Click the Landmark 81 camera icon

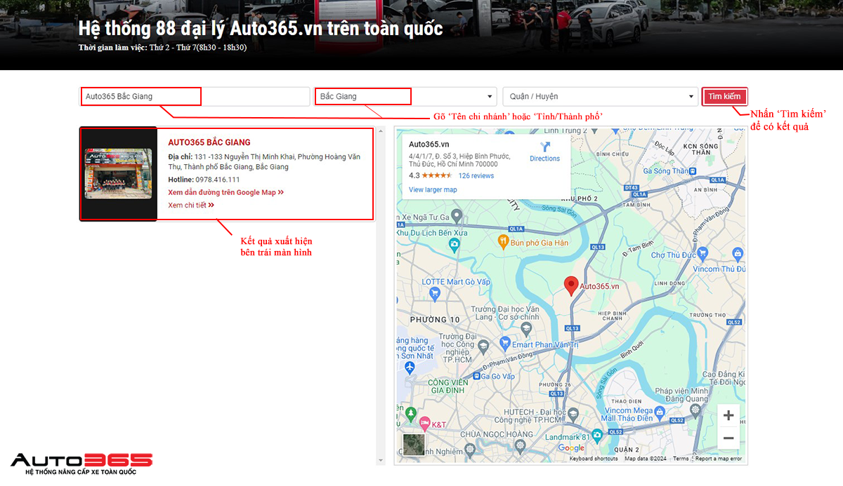click(x=597, y=435)
